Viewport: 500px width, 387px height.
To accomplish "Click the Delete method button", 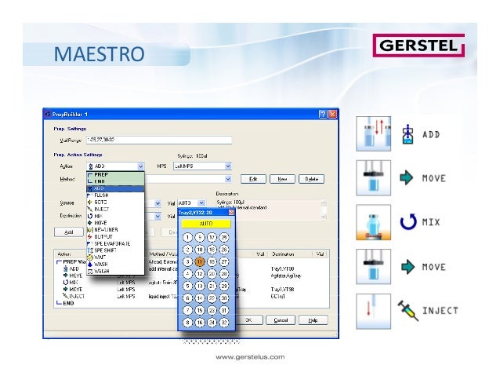I will tap(312, 179).
